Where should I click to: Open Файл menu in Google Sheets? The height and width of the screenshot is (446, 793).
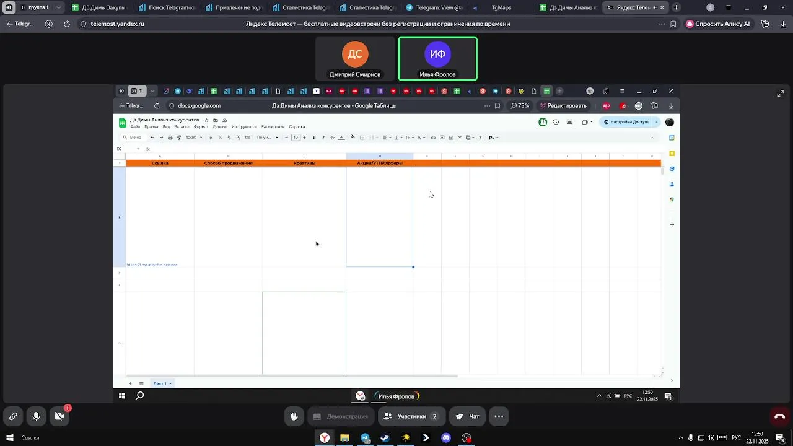(135, 126)
